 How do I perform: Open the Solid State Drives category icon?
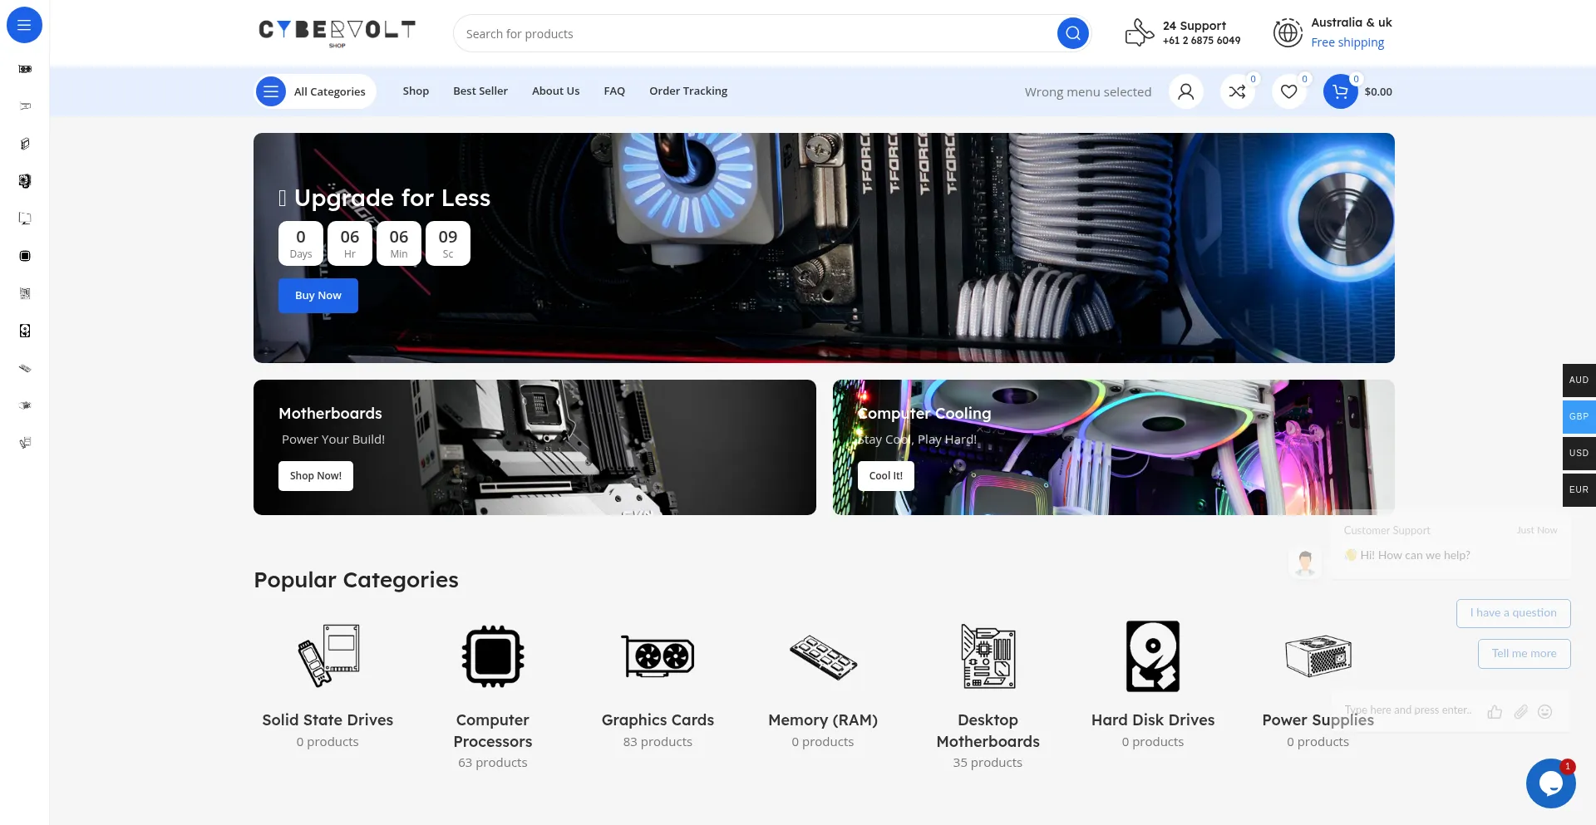click(328, 656)
